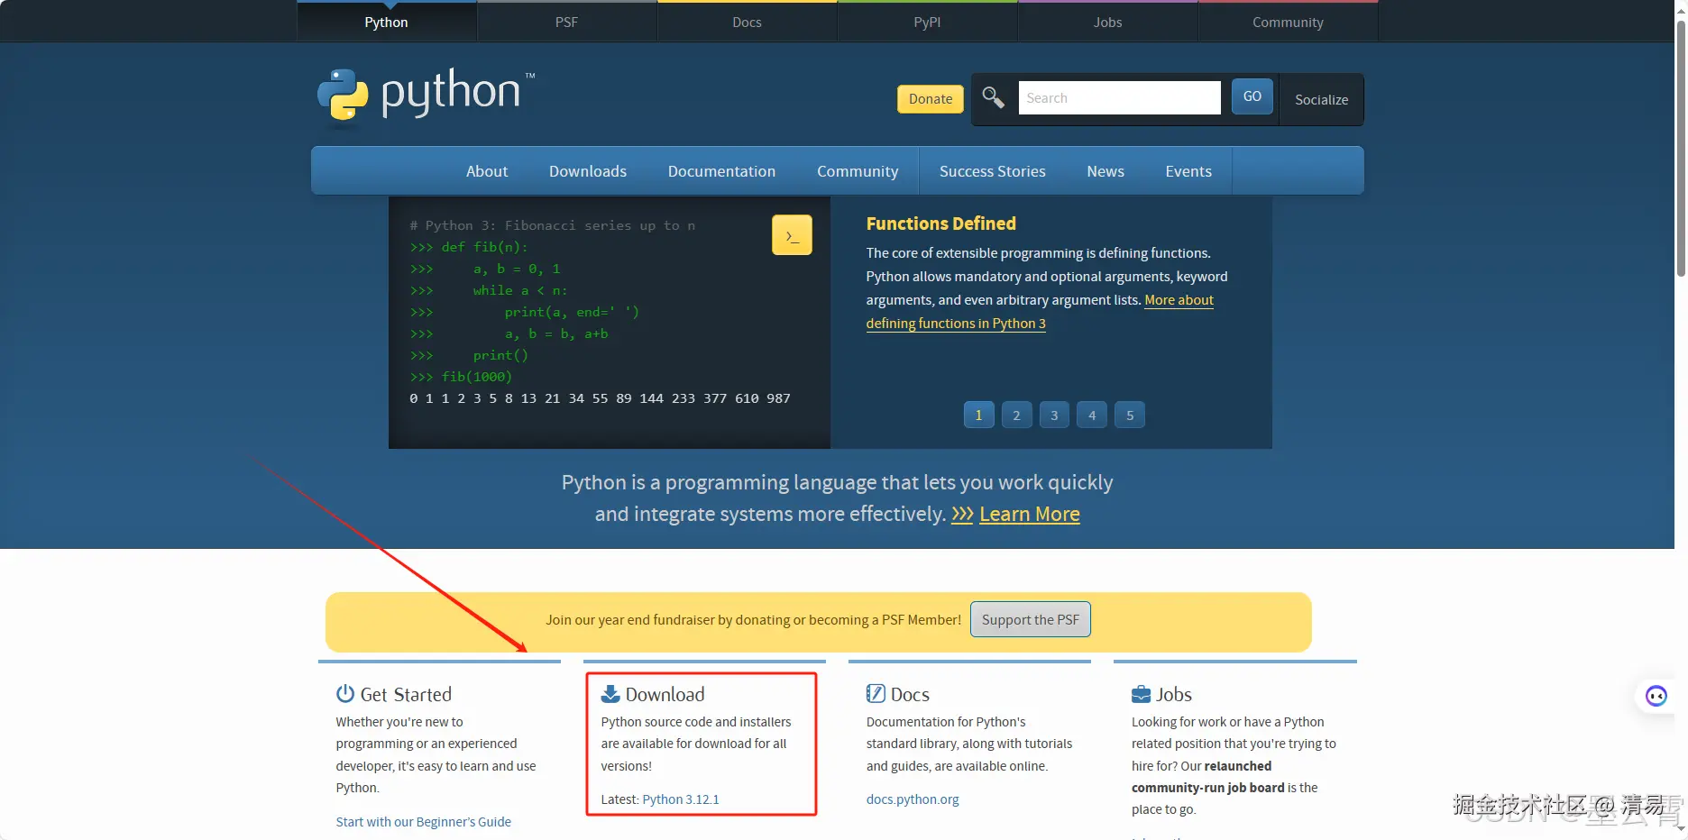
Task: Launch the interactive shell icon
Action: click(x=792, y=235)
